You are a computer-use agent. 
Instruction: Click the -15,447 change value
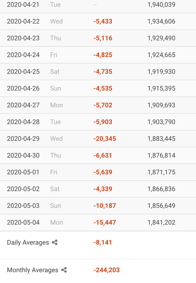(x=105, y=223)
